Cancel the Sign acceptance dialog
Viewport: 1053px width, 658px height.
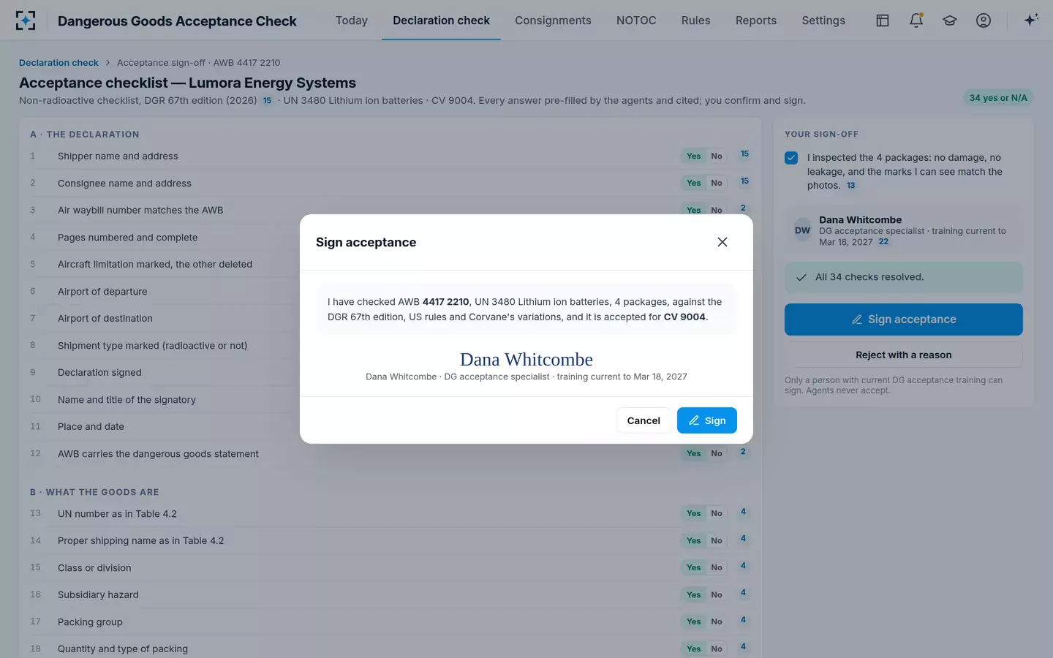click(x=643, y=420)
